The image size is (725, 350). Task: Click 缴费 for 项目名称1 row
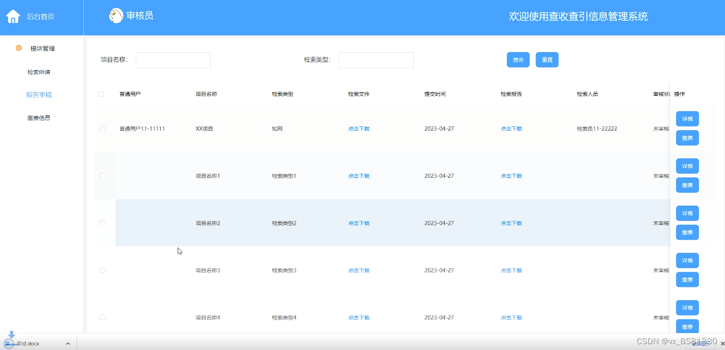point(687,185)
